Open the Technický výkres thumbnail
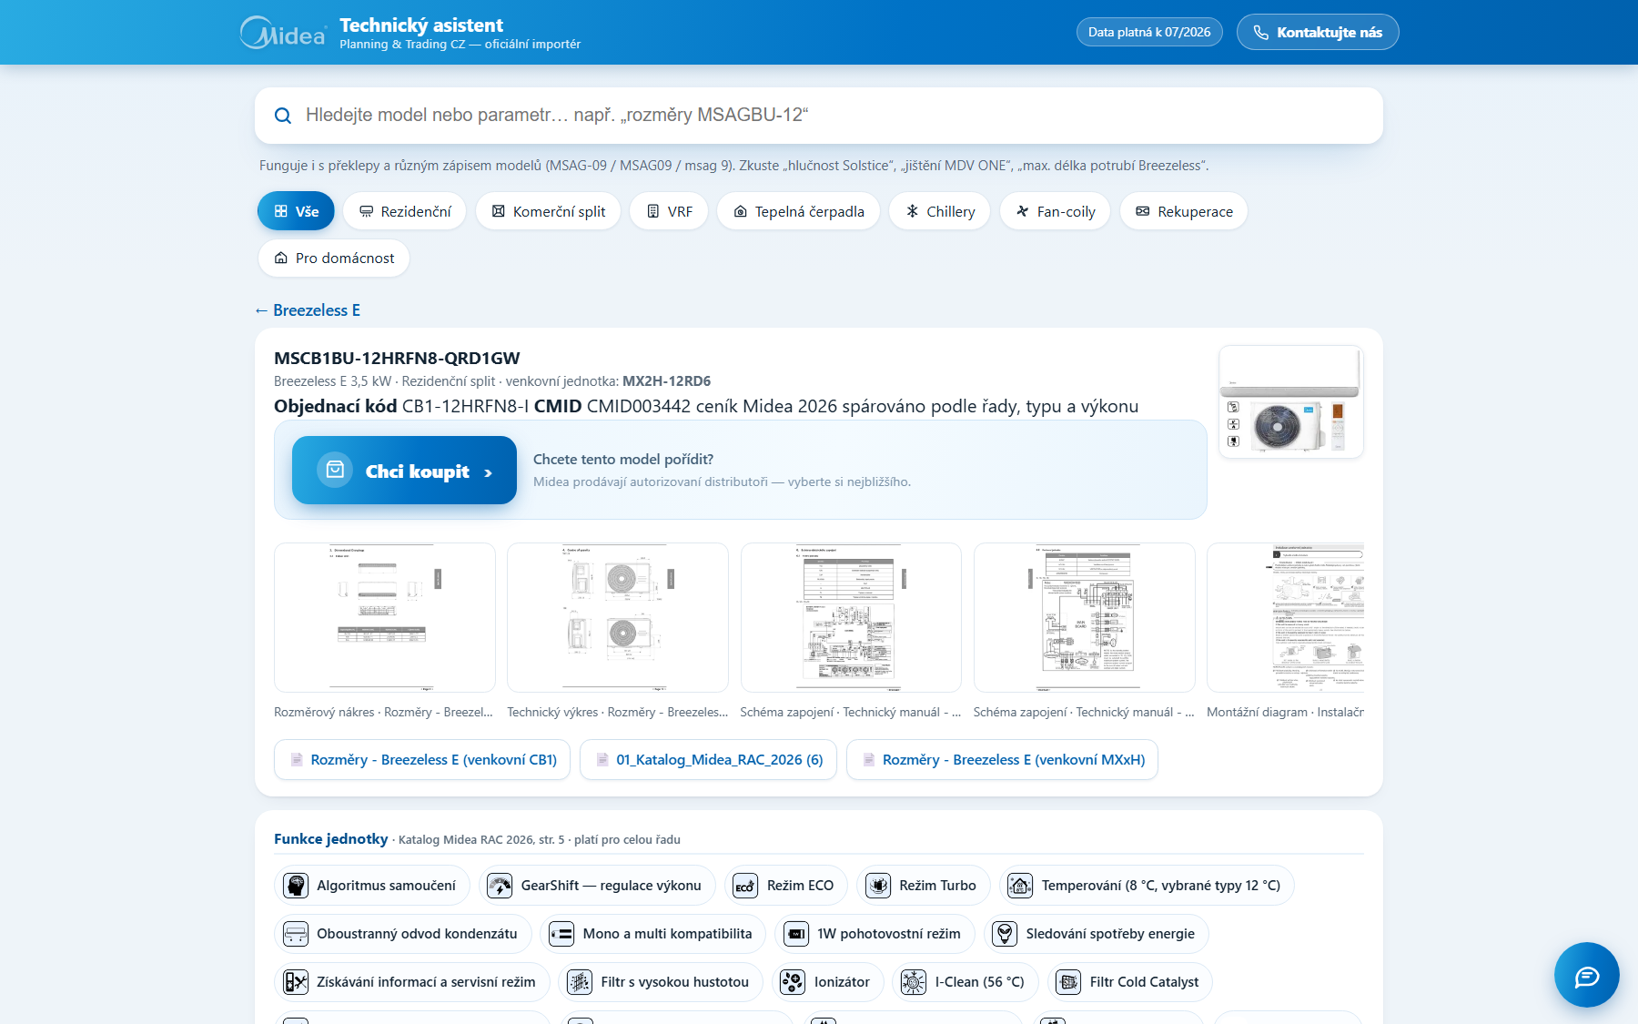 [x=618, y=617]
